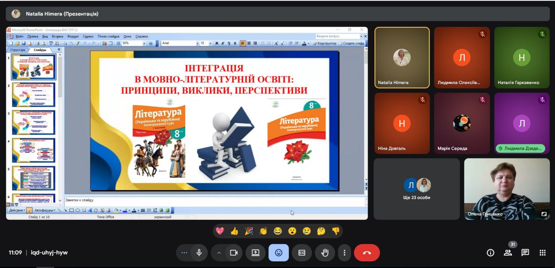The width and height of the screenshot is (555, 268).
Task: Toggle the microphone on or off
Action: [199, 253]
